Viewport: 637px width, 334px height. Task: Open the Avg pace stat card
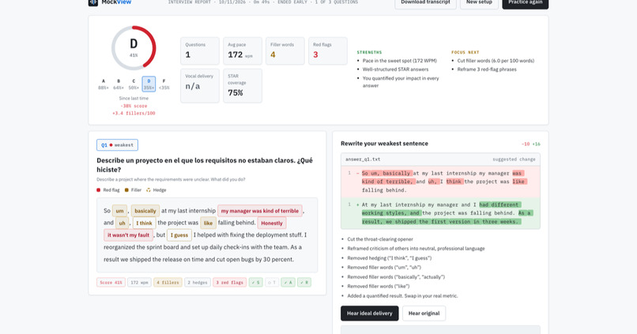(x=243, y=51)
